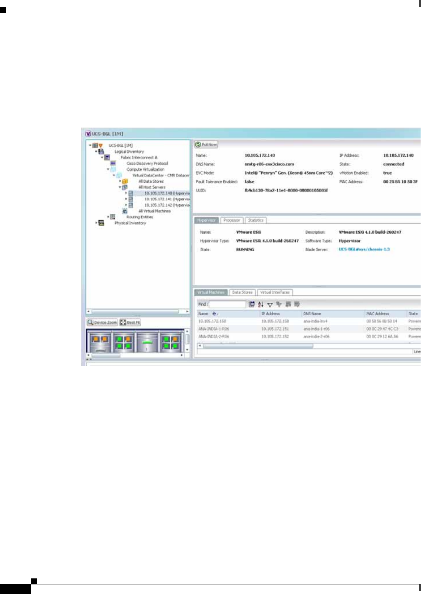Click the export to file table icon
The image size is (421, 594).
point(252,304)
